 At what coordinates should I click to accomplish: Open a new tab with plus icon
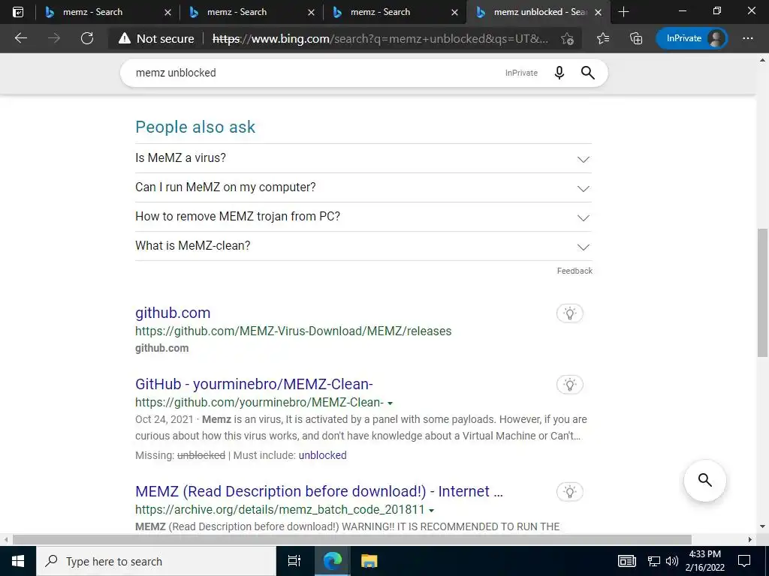[623, 12]
